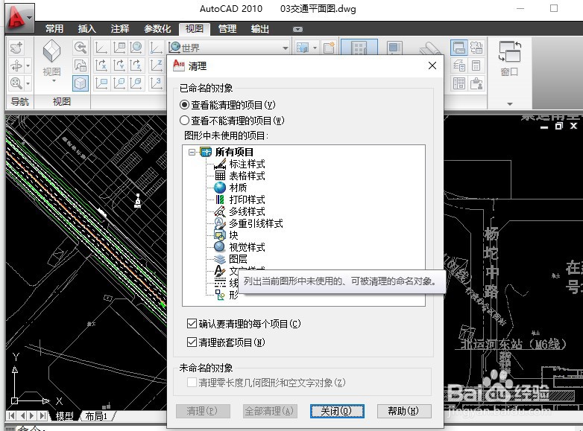Expand the 窗口 panel dropdown arrow
The height and width of the screenshot is (431, 583).
[510, 104]
